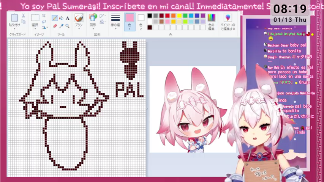This screenshot has width=324, height=182.
Task: Click the 'ElSujetoO OnlyPal-Kun' chat username
Action: pos(284,34)
